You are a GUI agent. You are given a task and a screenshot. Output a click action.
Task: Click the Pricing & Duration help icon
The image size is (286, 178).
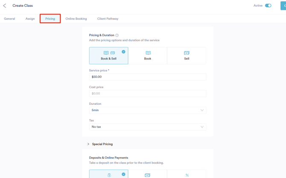(117, 35)
